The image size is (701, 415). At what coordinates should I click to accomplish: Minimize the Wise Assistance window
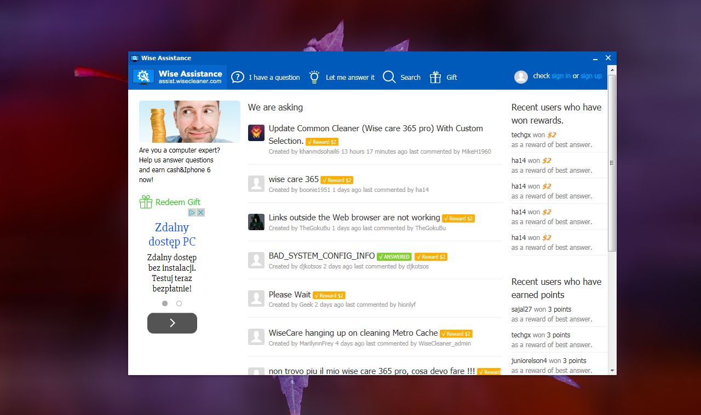[595, 58]
